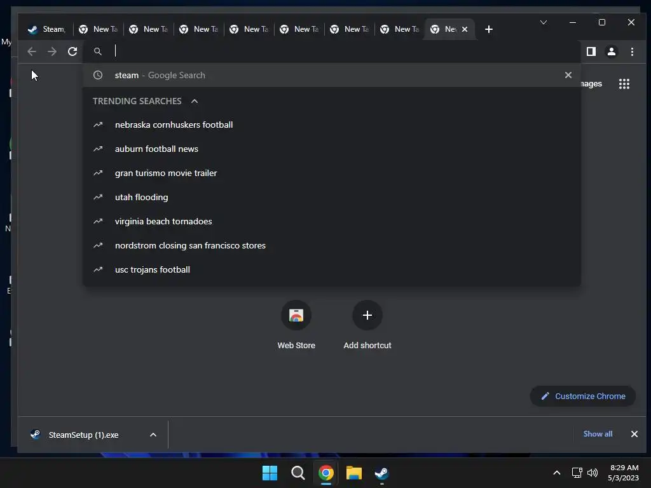651x488 pixels.
Task: Open Steam from the taskbar
Action: pyautogui.click(x=381, y=473)
